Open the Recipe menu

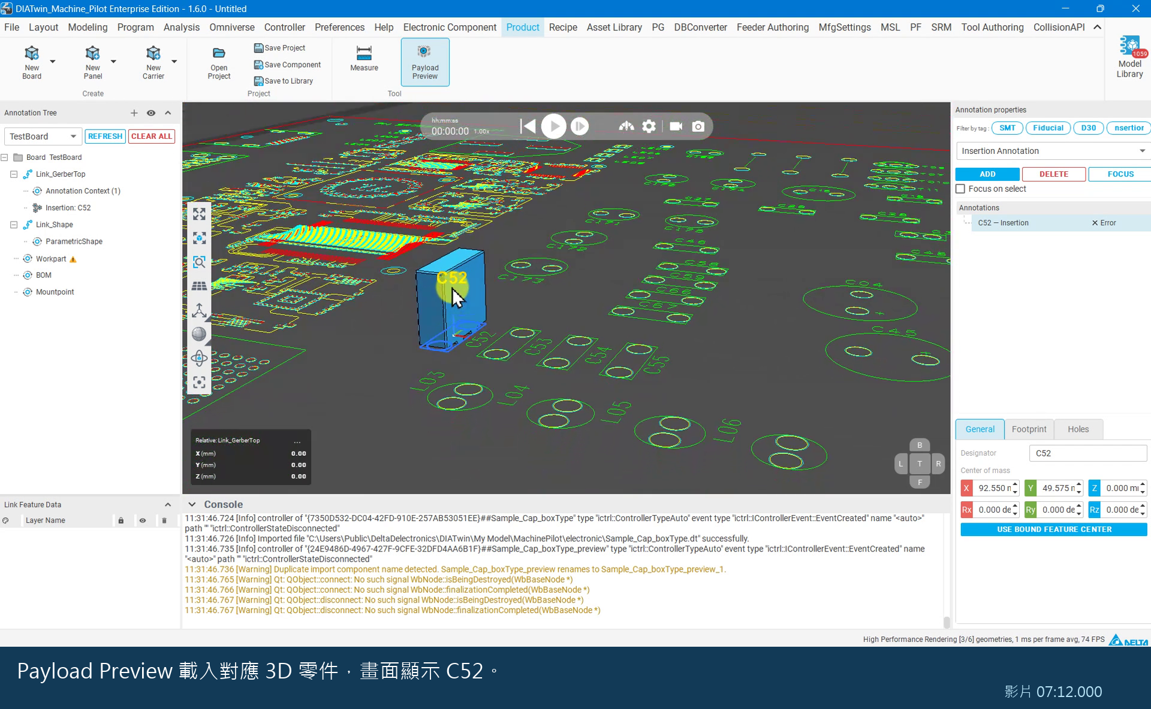[x=563, y=28]
